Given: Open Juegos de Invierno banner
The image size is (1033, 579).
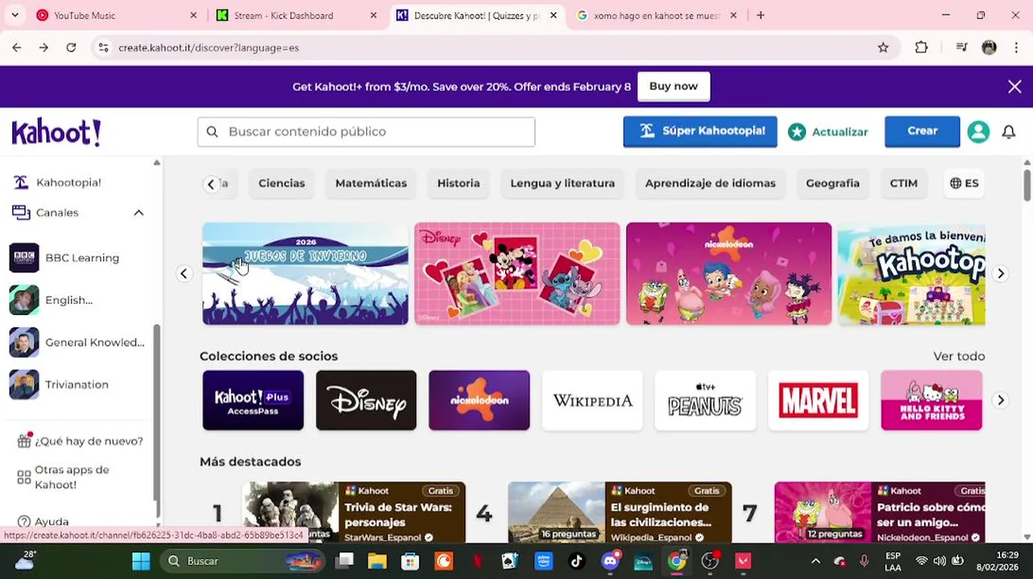Looking at the screenshot, I should click(305, 273).
